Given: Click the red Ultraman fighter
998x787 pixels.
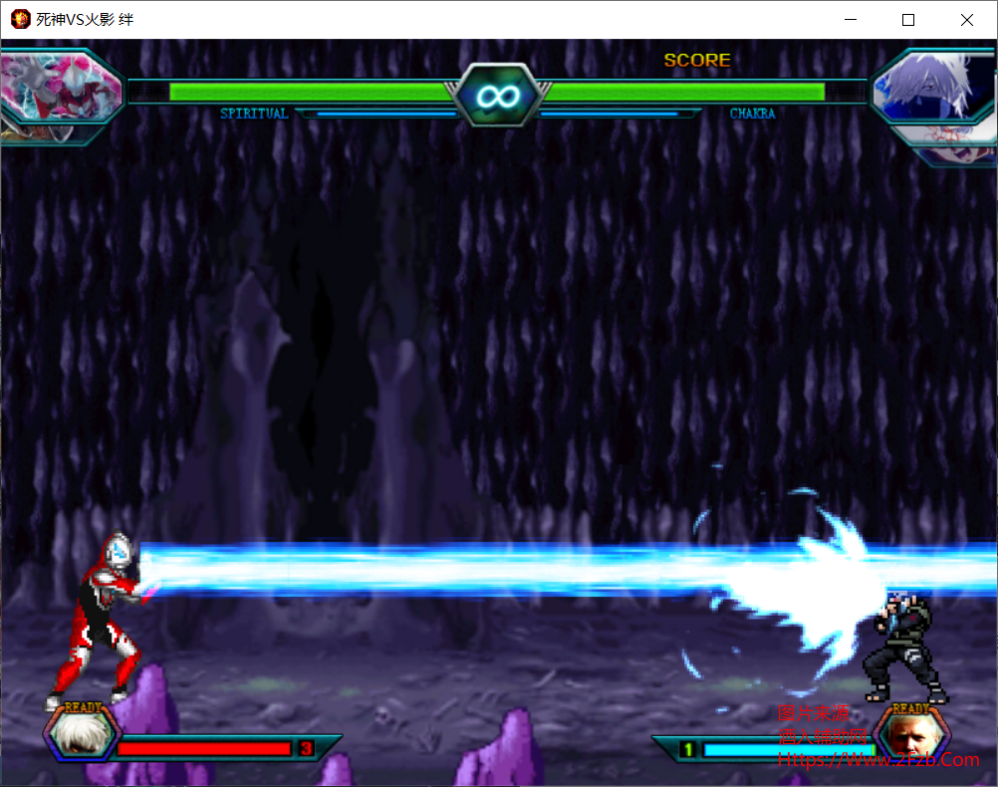Looking at the screenshot, I should (x=102, y=621).
